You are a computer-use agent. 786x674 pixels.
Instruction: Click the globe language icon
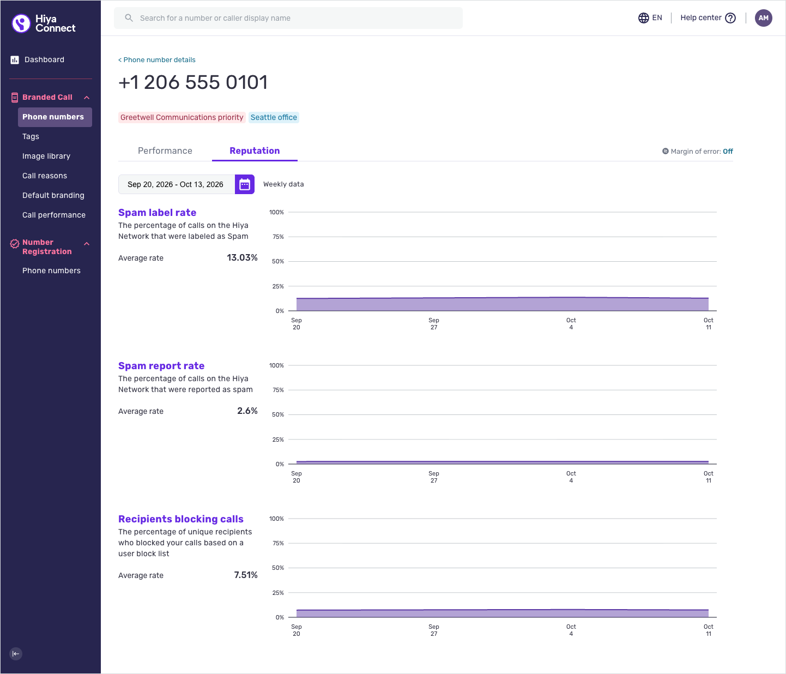click(644, 18)
